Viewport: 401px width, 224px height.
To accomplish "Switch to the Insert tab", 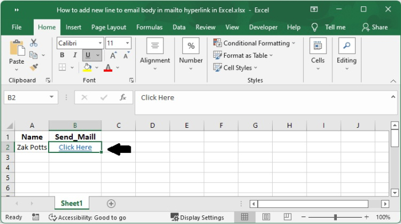I will coord(73,27).
